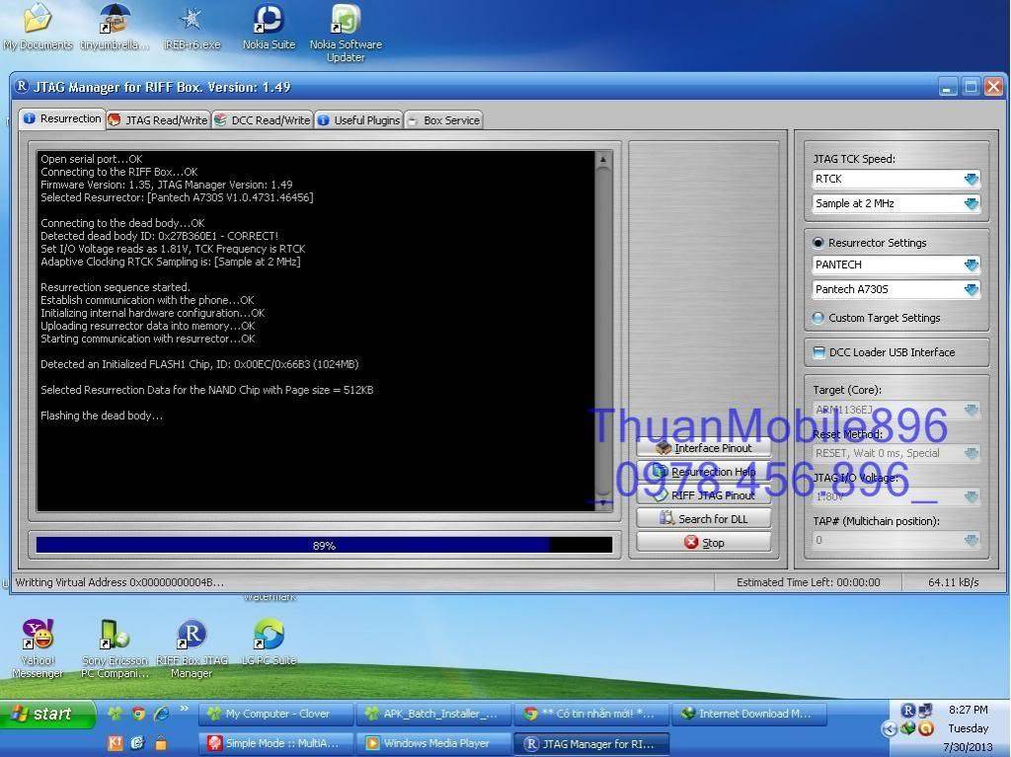Open the PANTECH manufacturer dropdown

pos(972,265)
